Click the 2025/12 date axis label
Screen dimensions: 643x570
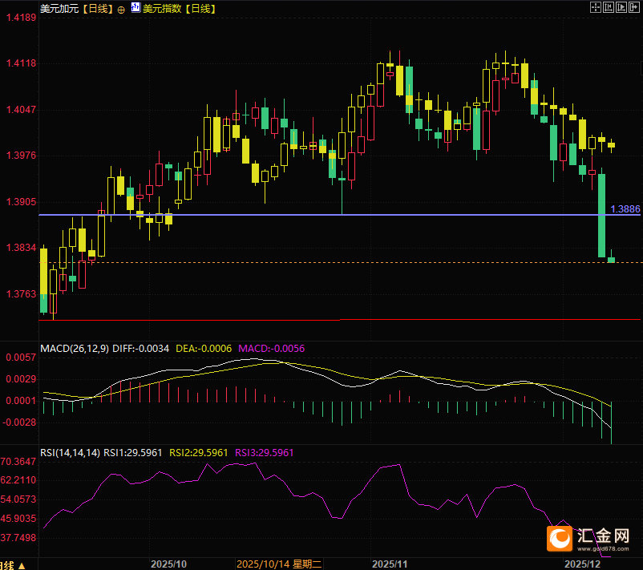582,564
